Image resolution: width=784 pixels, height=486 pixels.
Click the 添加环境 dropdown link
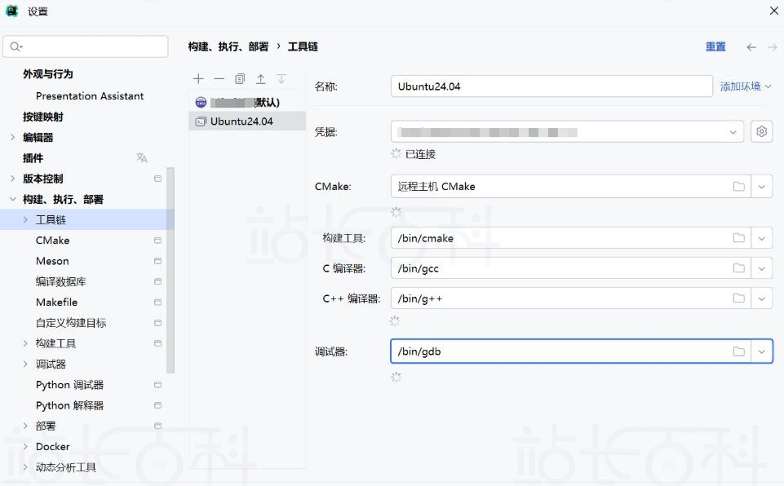745,86
